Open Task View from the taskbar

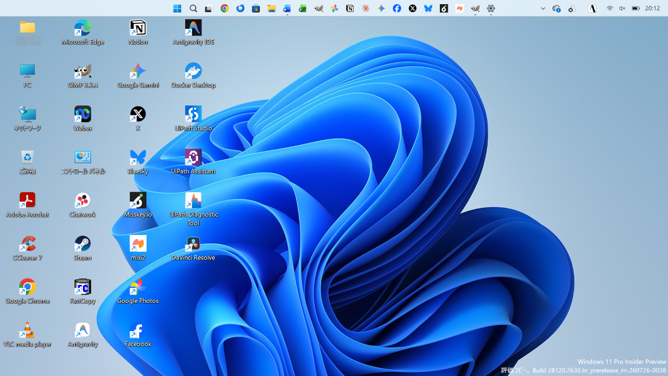[x=209, y=8]
